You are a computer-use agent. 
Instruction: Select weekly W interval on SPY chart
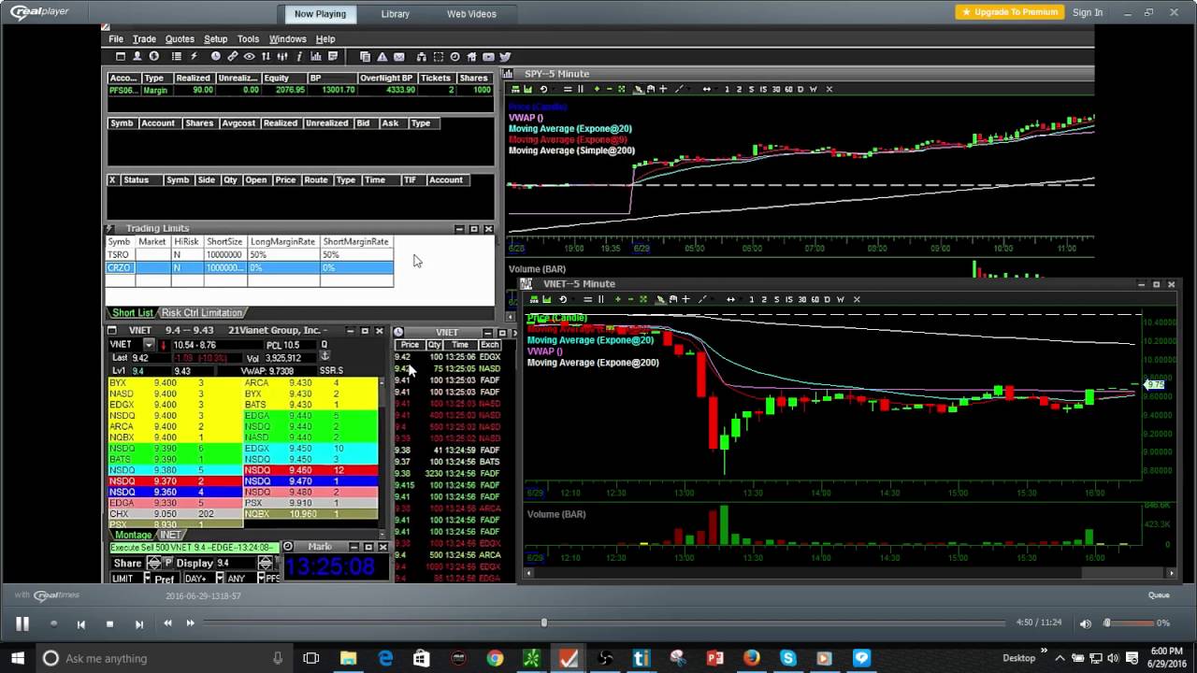(814, 89)
